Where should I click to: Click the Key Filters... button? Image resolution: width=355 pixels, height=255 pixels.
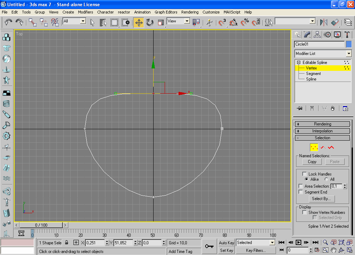tap(256, 251)
